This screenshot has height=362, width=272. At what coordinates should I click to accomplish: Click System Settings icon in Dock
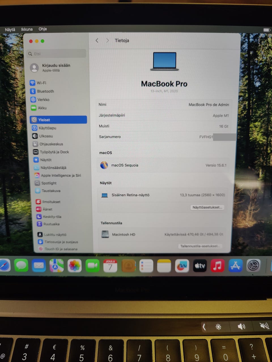tap(253, 266)
